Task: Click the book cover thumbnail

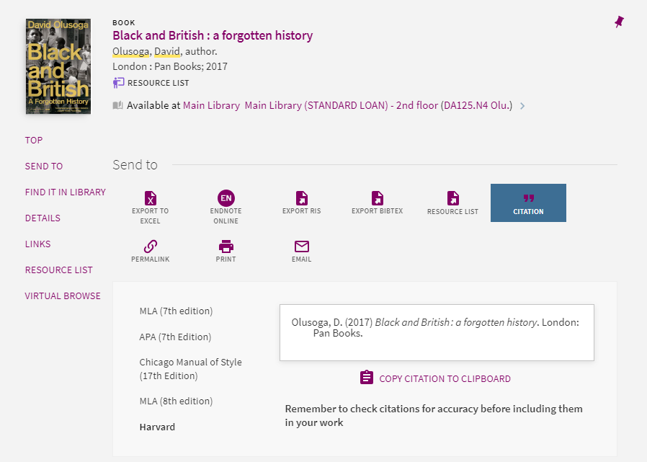Action: click(58, 66)
